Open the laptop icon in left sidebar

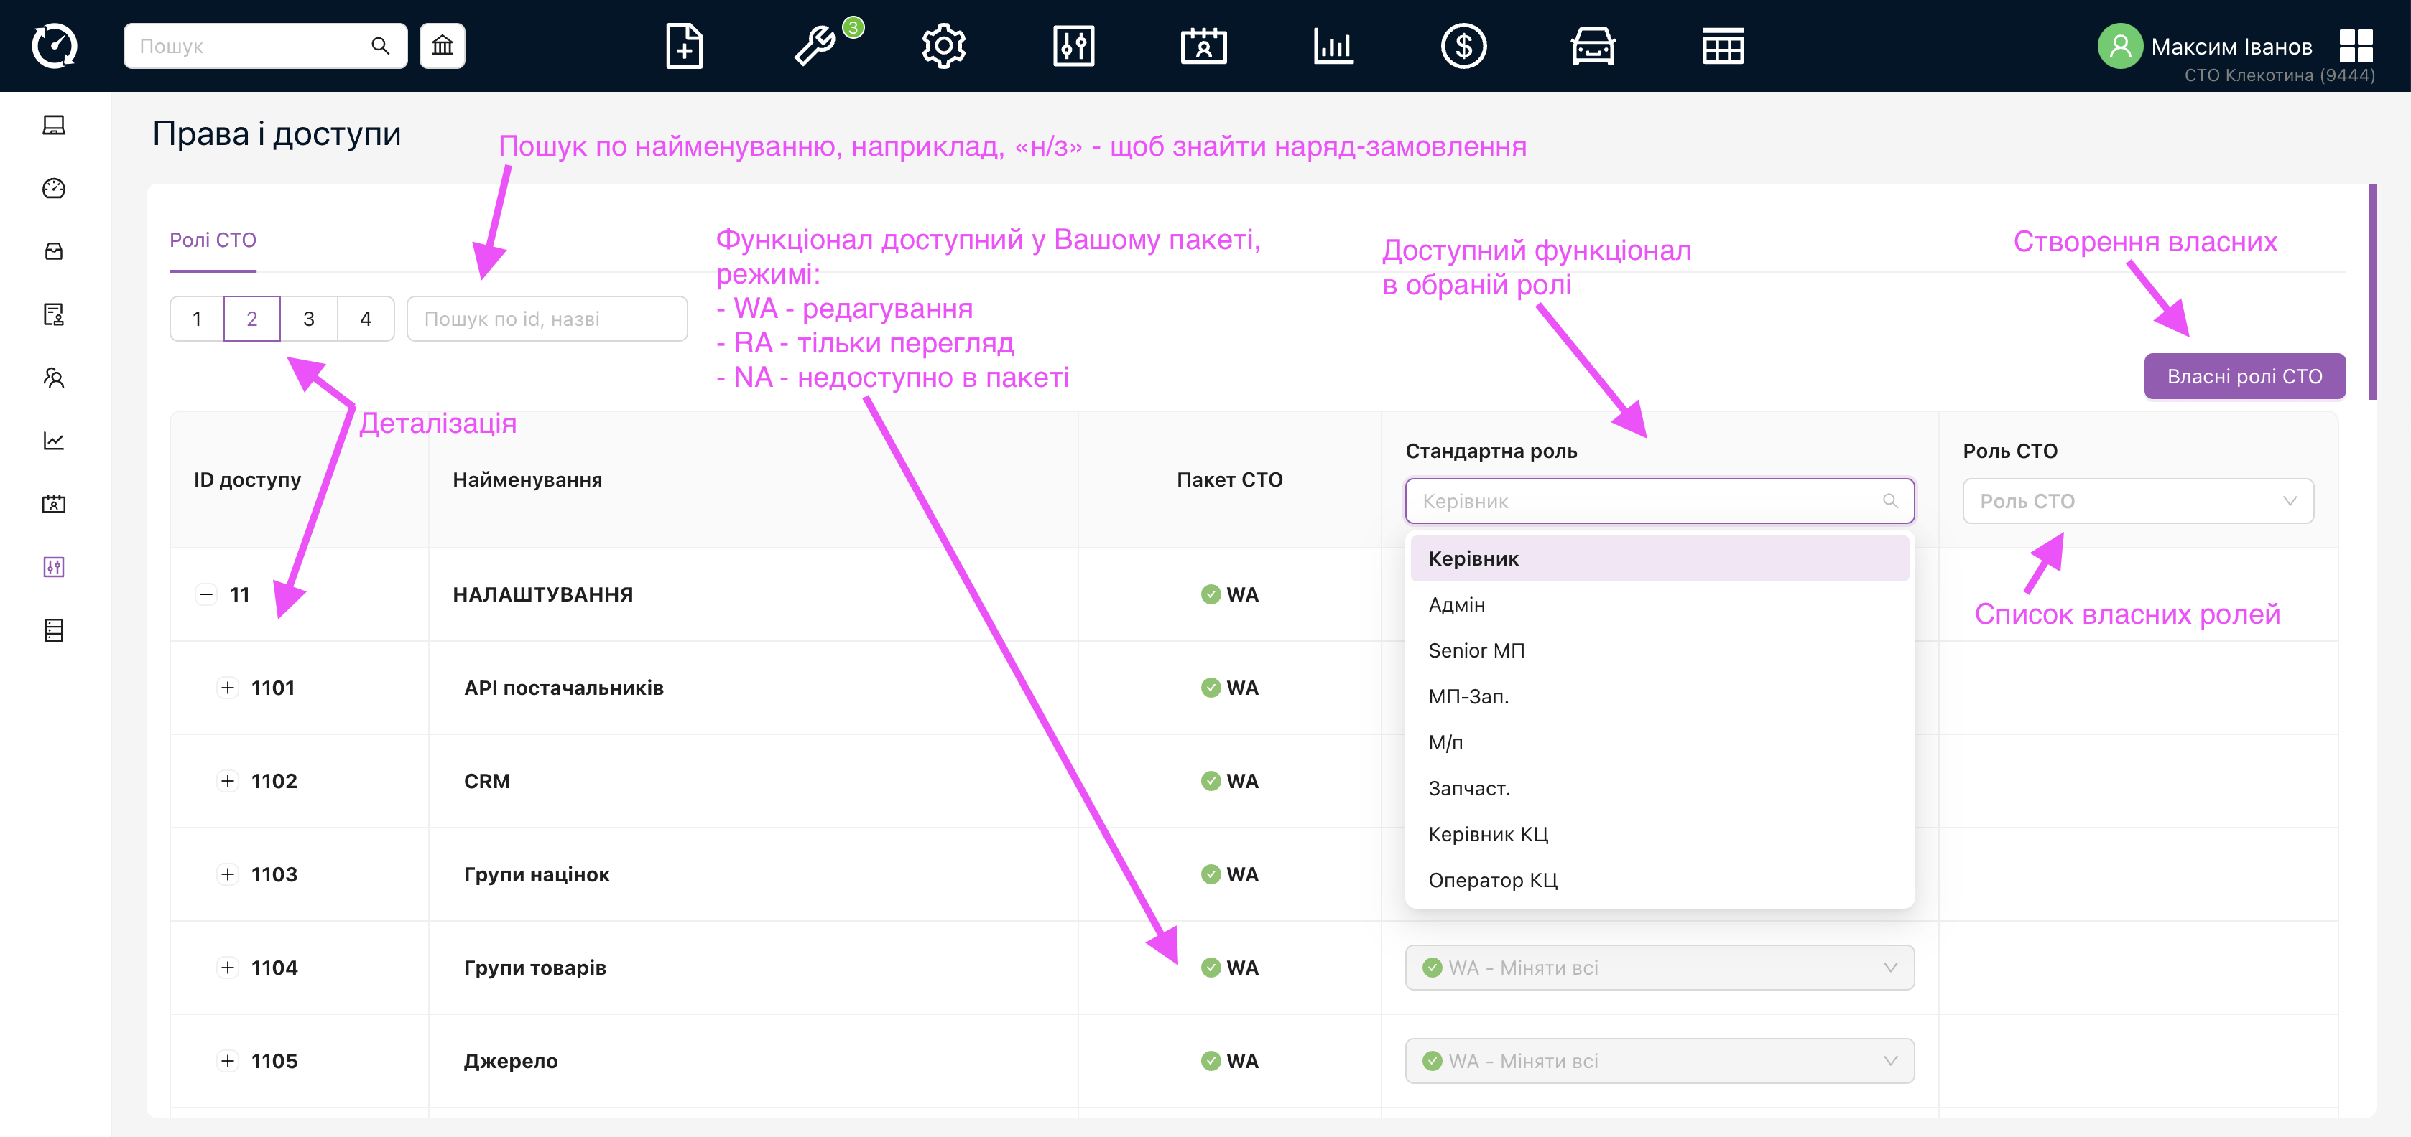tap(53, 126)
